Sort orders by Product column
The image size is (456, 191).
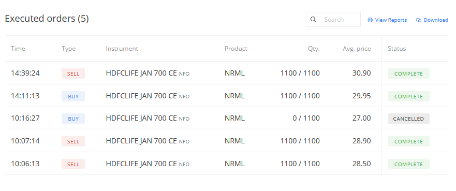[x=236, y=49]
